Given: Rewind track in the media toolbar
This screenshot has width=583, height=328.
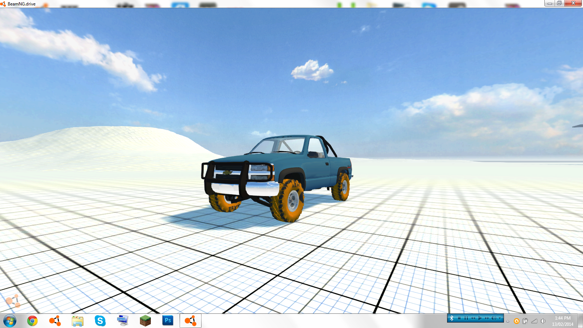Looking at the screenshot, I should click(473, 318).
